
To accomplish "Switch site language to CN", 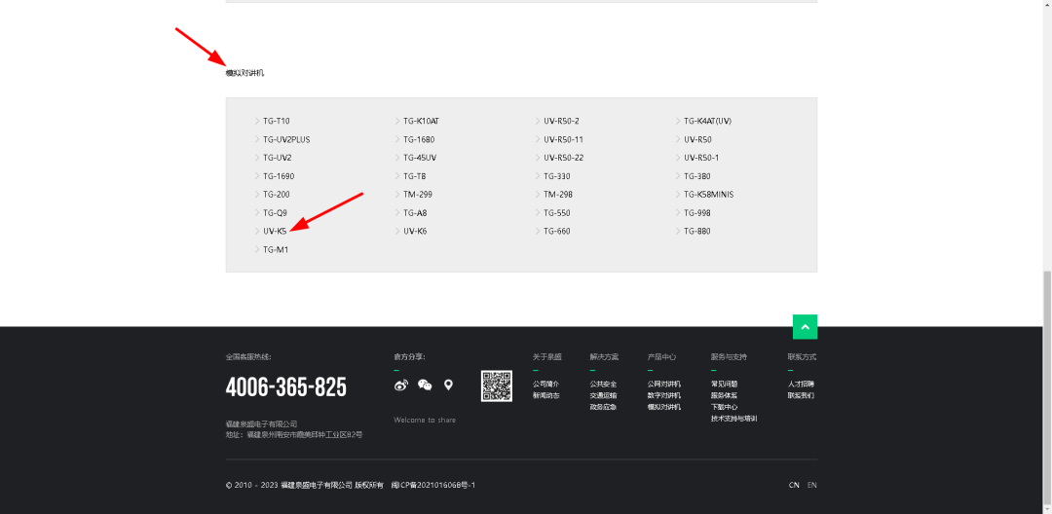I will (x=794, y=485).
